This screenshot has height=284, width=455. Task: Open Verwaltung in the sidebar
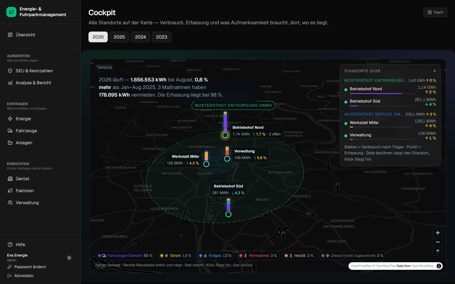pyautogui.click(x=40, y=203)
